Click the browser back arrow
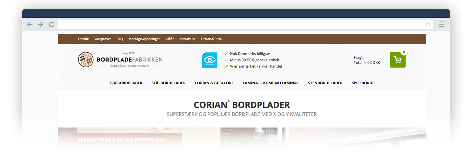 (30, 24)
